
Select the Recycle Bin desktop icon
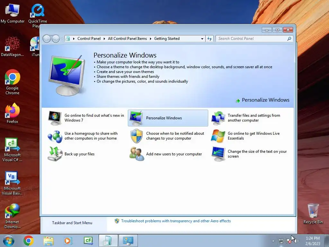pos(313,214)
